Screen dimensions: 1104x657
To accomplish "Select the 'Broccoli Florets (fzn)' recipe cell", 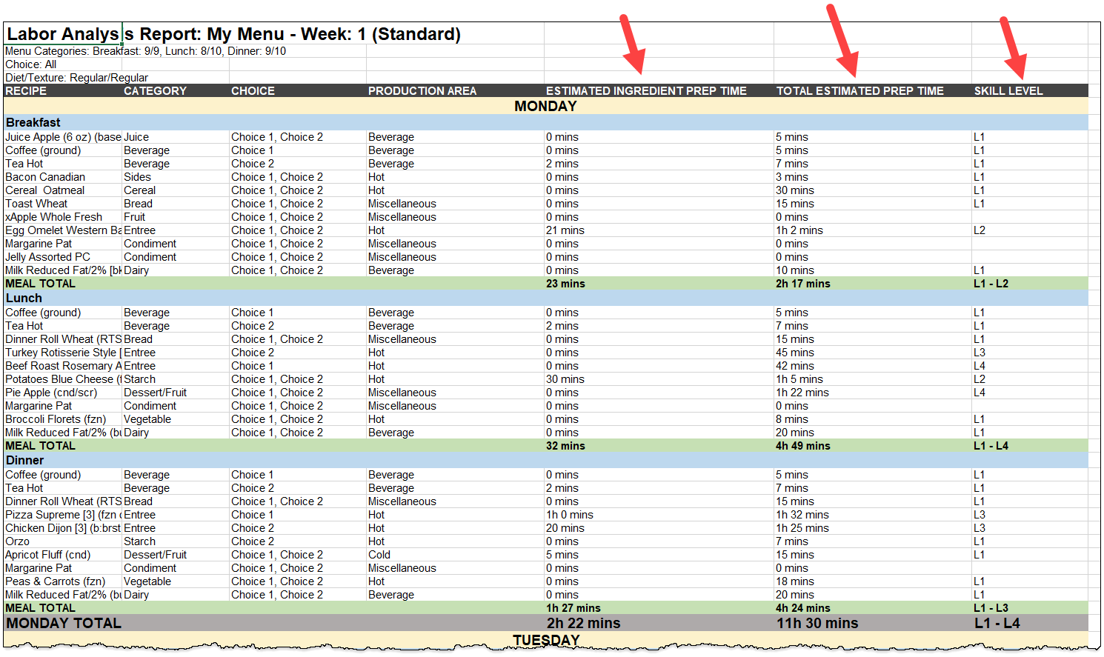I will pyautogui.click(x=56, y=419).
